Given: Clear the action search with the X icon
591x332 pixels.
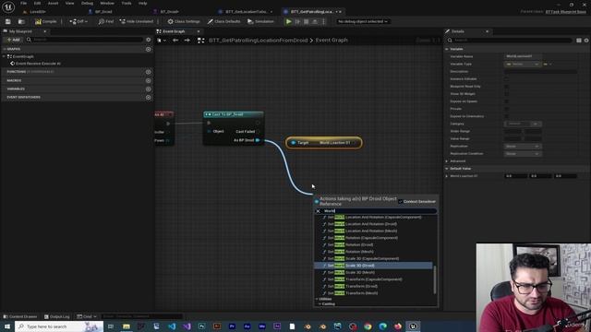Looking at the screenshot, I should click(x=318, y=211).
